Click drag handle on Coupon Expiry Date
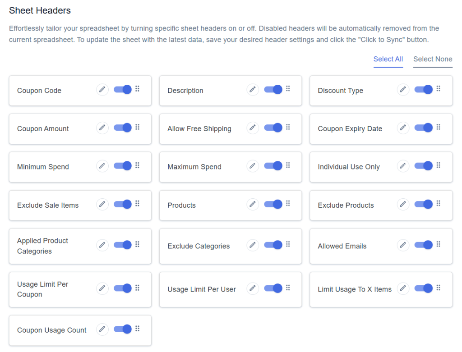Viewport: 462px width, 352px height. pyautogui.click(x=439, y=127)
